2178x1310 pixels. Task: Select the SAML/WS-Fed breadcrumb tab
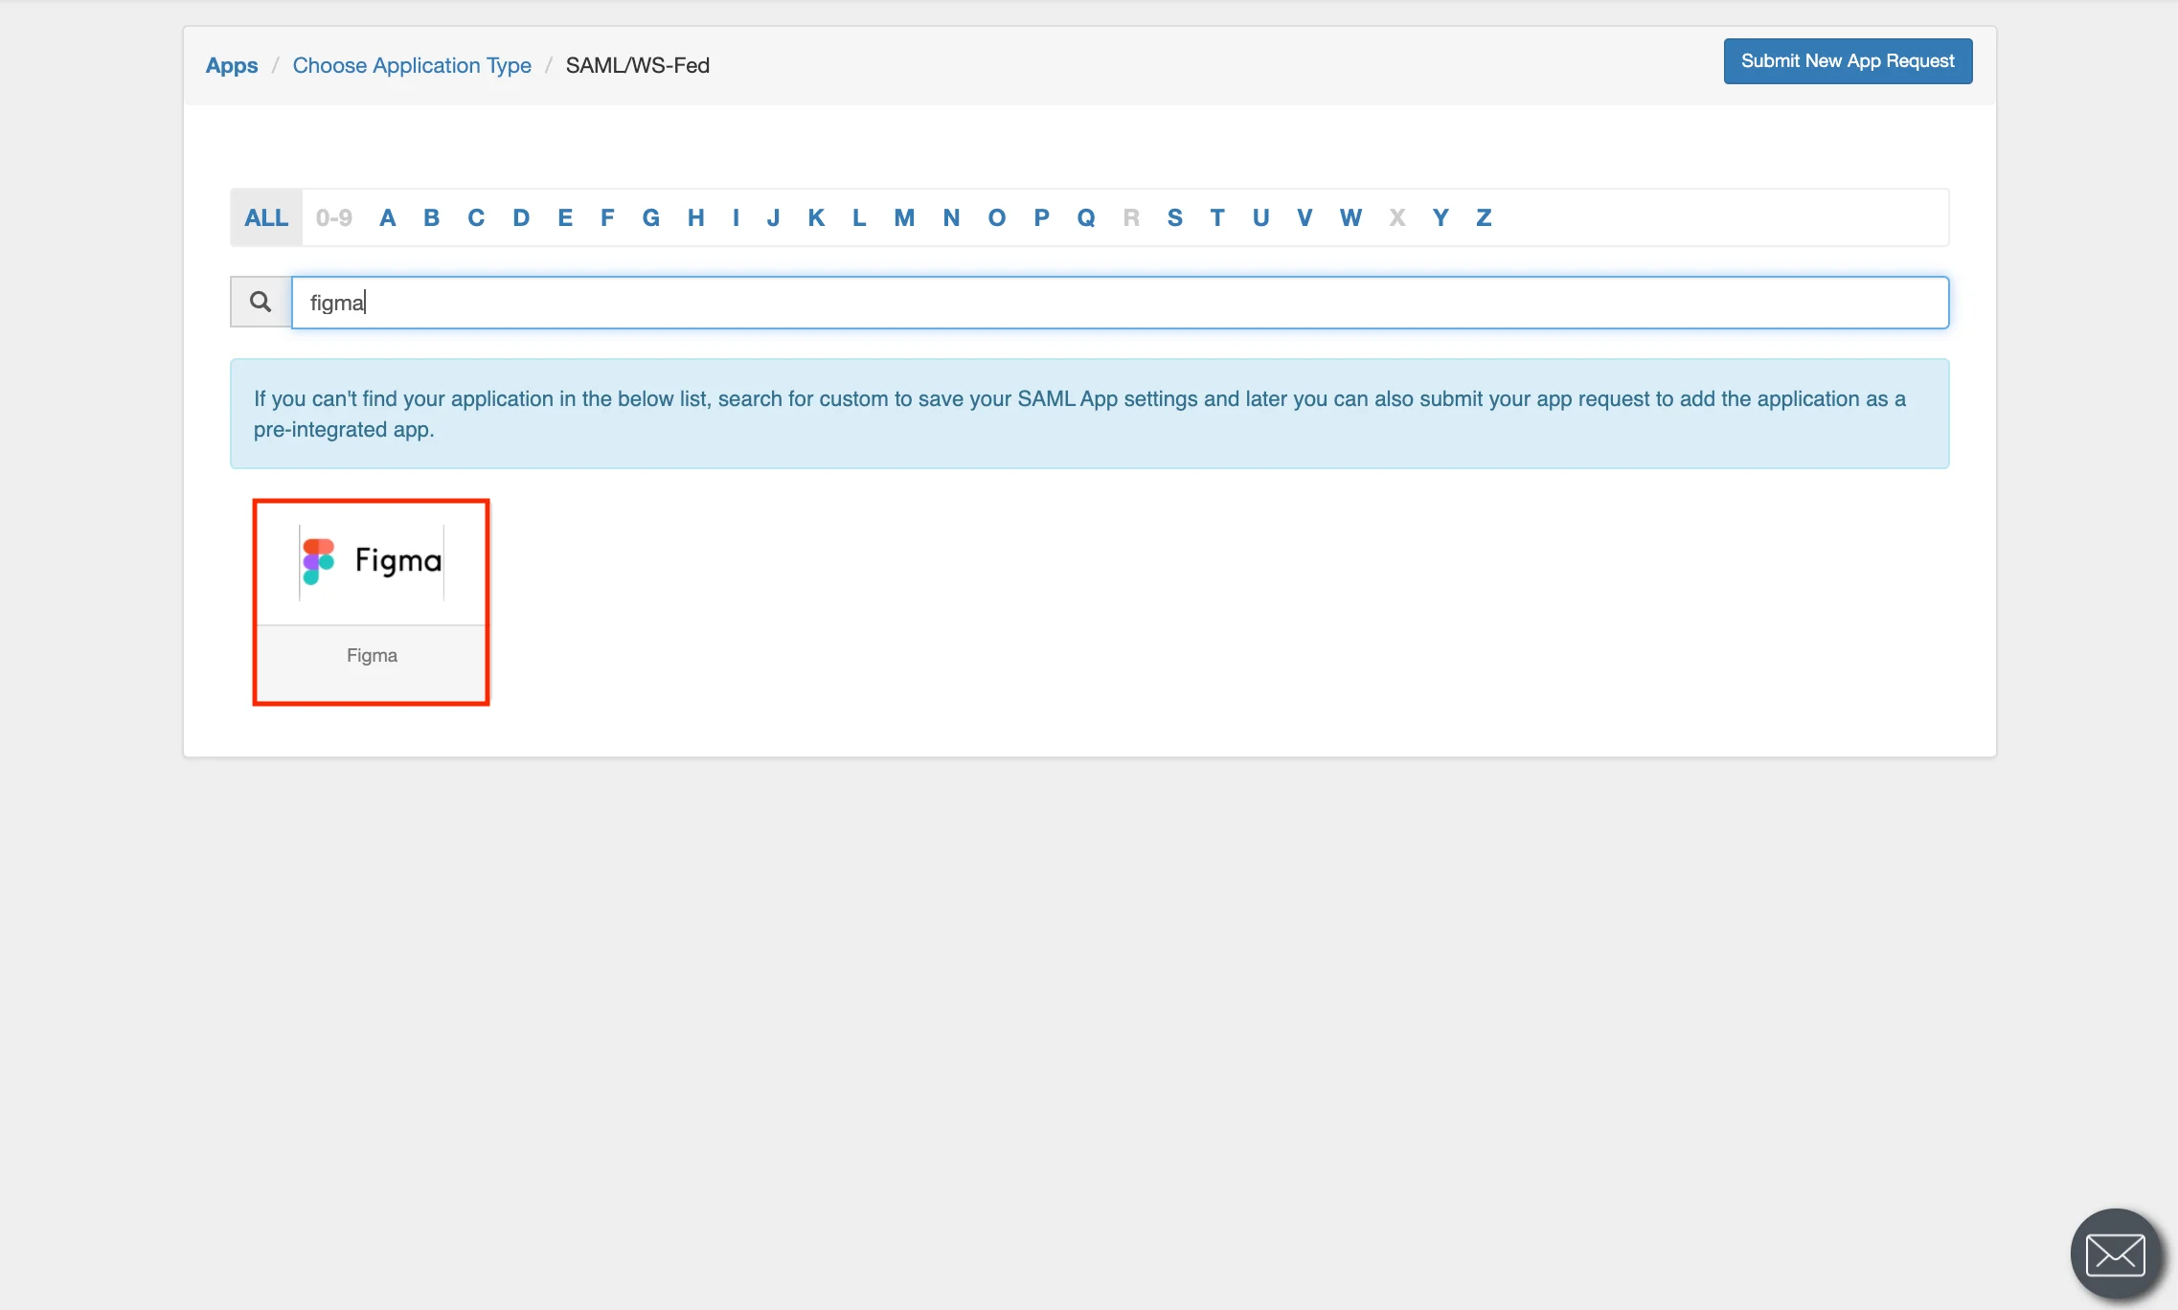pyautogui.click(x=638, y=65)
